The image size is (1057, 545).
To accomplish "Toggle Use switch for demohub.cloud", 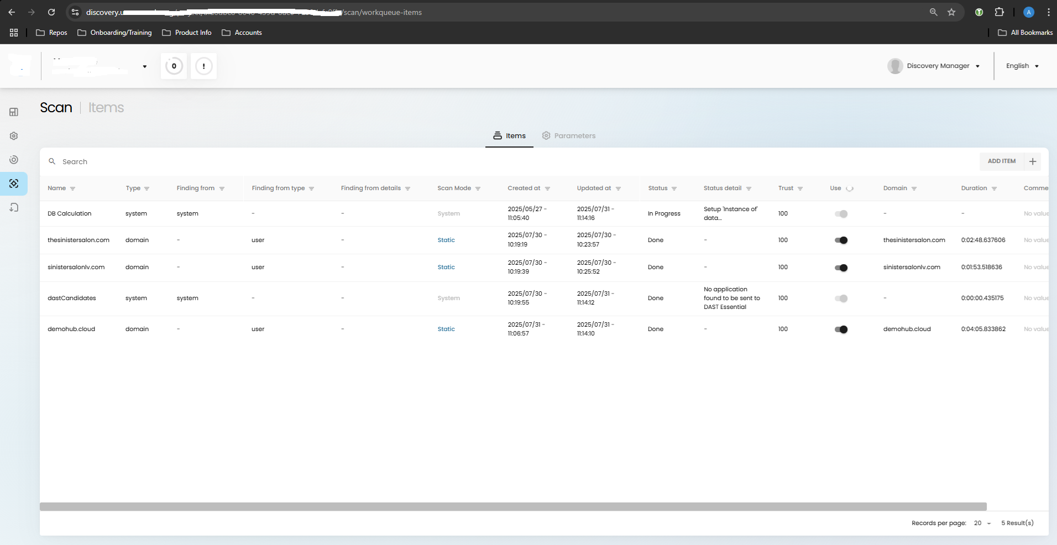I will 841,329.
